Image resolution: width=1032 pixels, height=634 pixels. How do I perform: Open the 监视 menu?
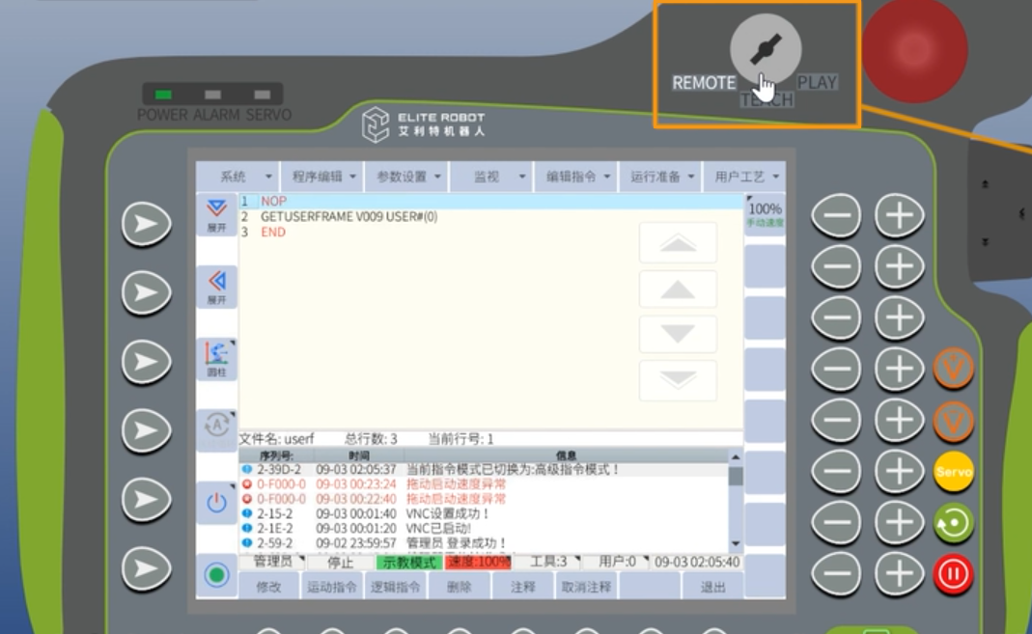tap(491, 177)
